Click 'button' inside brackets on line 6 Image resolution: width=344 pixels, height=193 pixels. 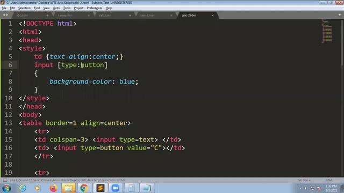coord(92,65)
